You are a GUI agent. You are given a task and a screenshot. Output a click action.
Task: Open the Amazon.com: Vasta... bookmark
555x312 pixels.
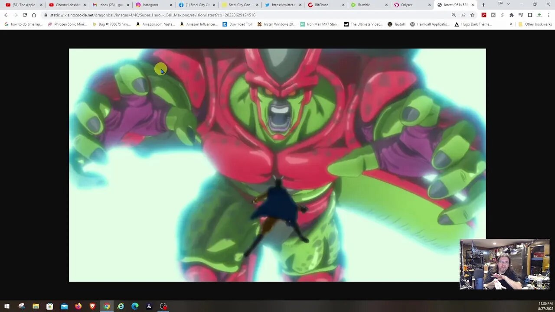click(x=155, y=24)
